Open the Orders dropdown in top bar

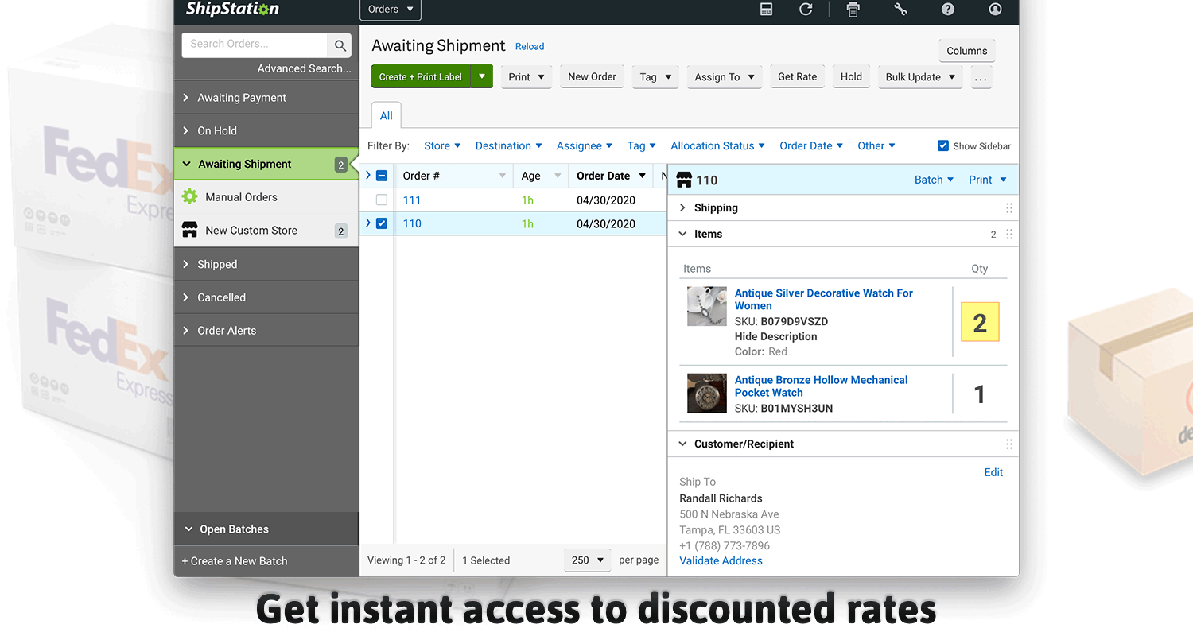(x=391, y=10)
